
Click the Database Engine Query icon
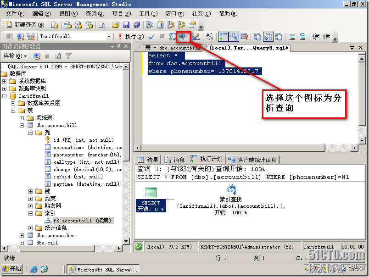pos(55,25)
